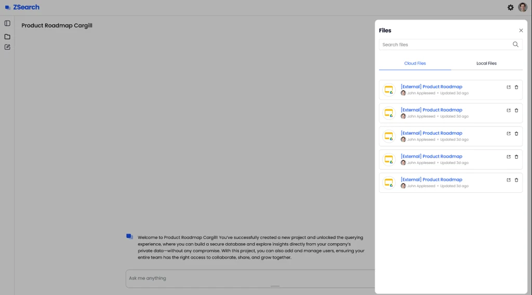
Task: Select the Cloud Files tab
Action: (415, 63)
